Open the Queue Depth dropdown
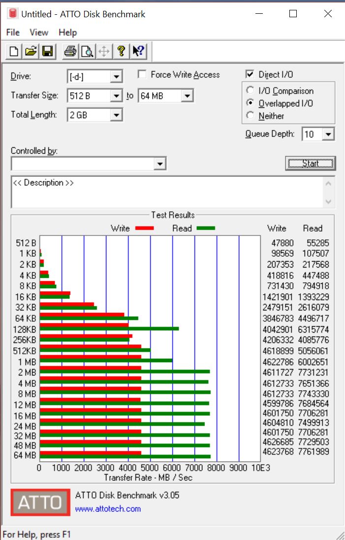Screen dimensions: 345x540 (329, 134)
